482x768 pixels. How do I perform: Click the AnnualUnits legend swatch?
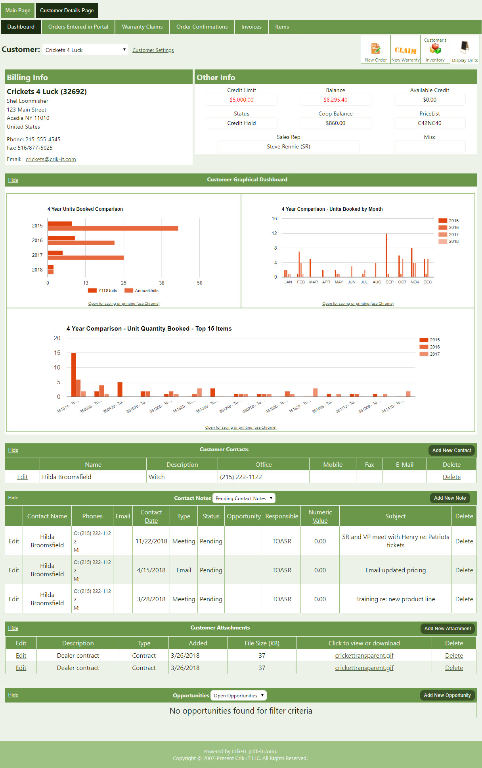point(129,291)
